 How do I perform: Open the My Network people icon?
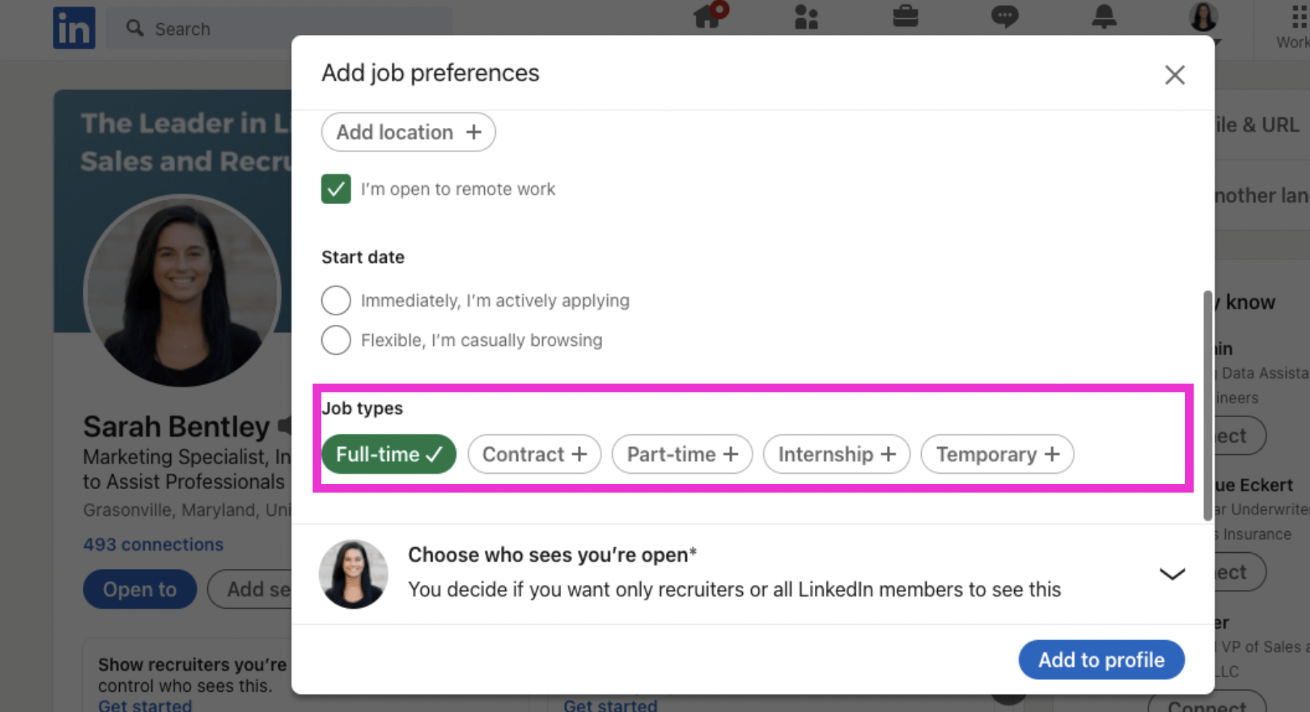coord(806,17)
